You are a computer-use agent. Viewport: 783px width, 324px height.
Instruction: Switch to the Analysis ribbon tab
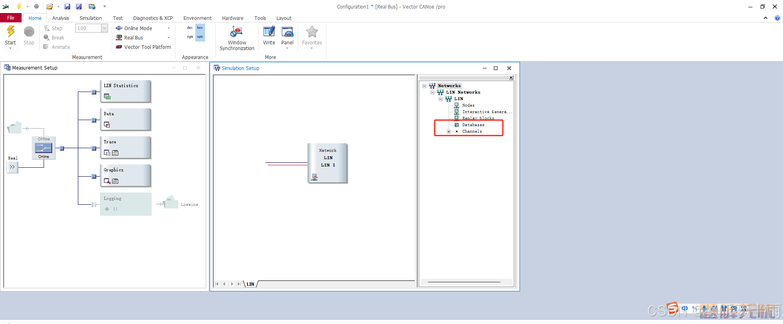coord(60,18)
